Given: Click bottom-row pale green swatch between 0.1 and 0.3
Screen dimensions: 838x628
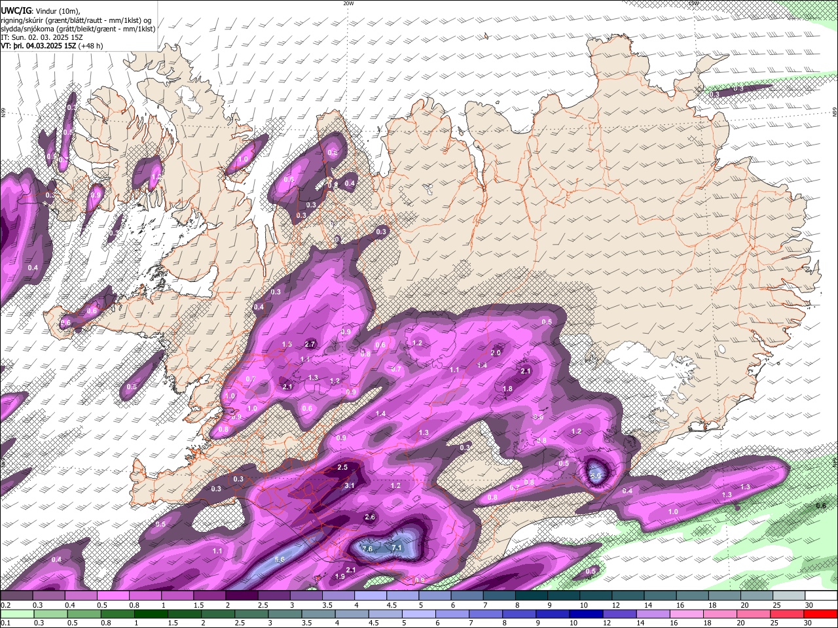Looking at the screenshot, I should [16, 614].
